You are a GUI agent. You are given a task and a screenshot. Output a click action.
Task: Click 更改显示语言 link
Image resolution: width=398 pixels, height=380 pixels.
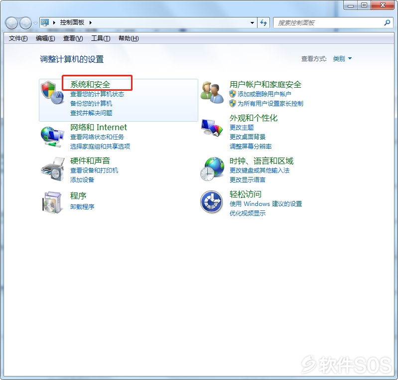248,180
